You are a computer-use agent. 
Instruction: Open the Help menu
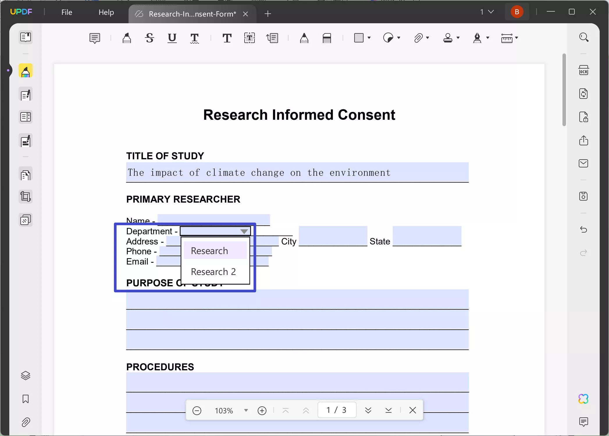(106, 12)
